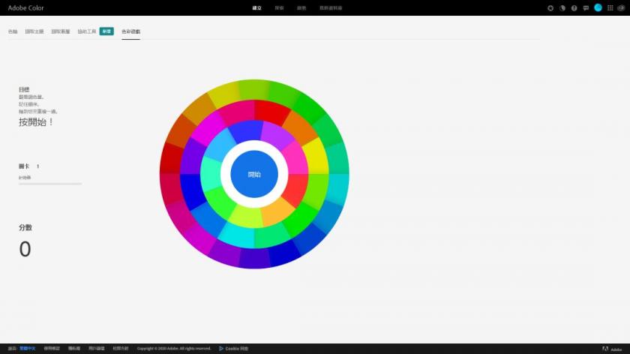Toggle the dark/light theme icon
Image resolution: width=630 pixels, height=354 pixels.
(562, 7)
